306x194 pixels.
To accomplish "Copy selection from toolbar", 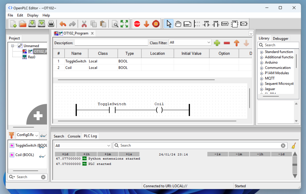I will click(93, 24).
